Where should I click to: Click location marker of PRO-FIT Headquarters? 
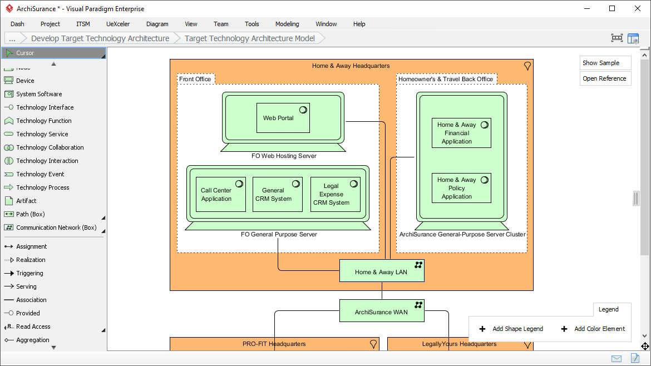pyautogui.click(x=373, y=344)
